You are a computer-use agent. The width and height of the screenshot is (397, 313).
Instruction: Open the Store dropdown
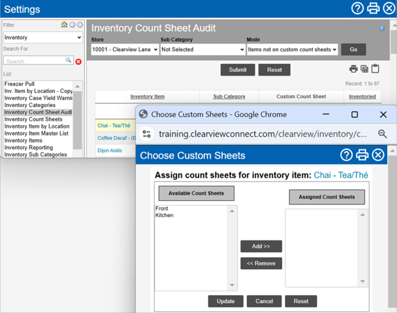tap(125, 50)
